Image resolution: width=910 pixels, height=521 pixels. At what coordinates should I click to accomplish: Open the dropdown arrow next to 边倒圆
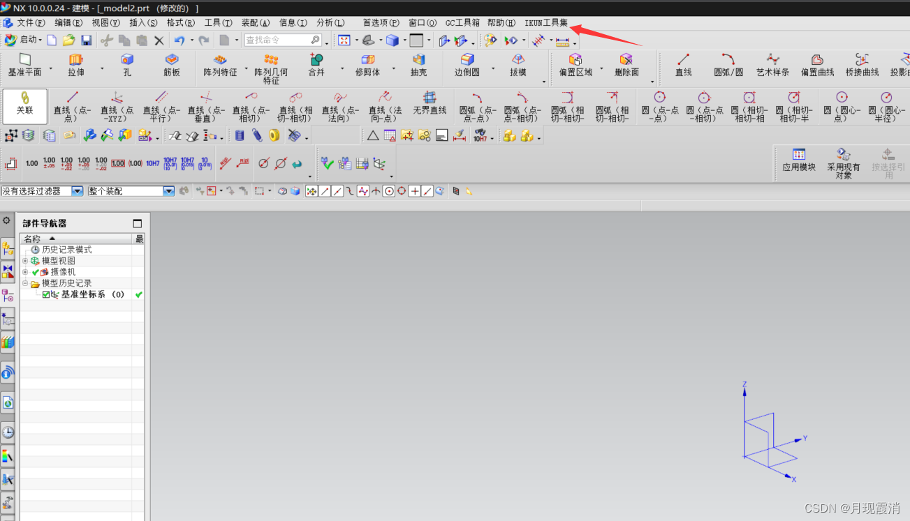493,68
